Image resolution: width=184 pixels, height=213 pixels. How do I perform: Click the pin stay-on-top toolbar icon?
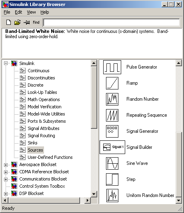27,22
